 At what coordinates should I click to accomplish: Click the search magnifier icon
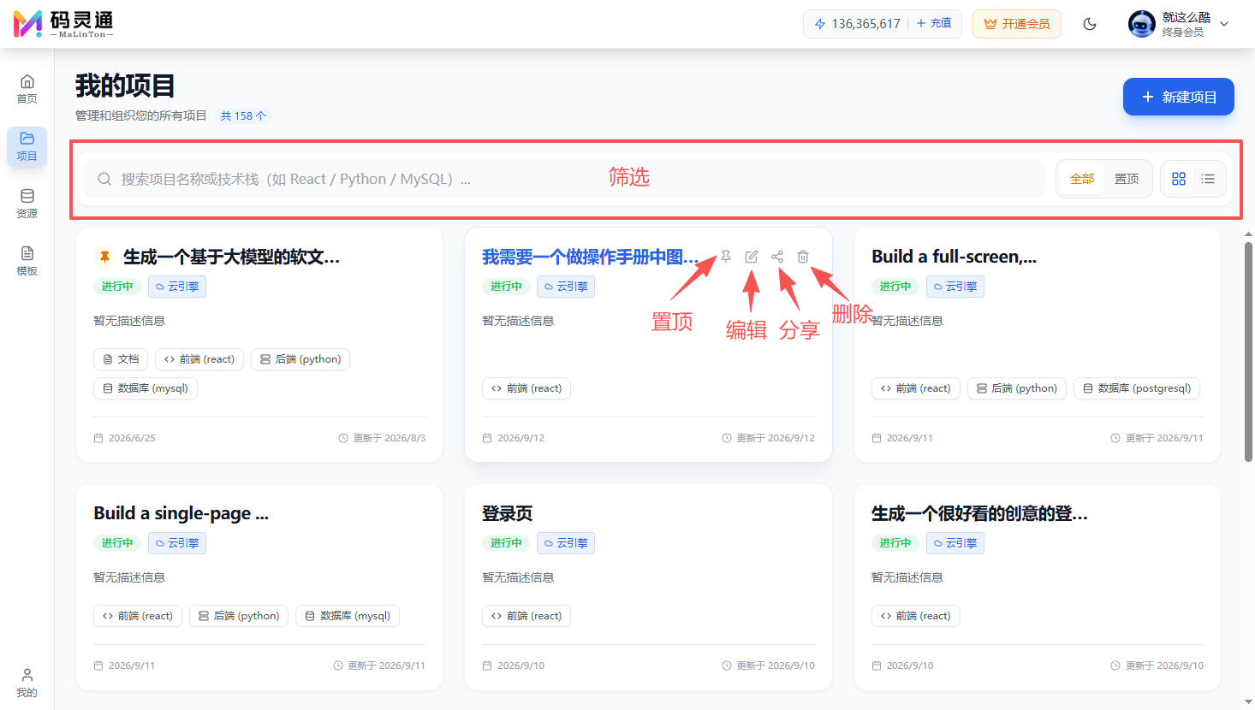[x=104, y=179]
